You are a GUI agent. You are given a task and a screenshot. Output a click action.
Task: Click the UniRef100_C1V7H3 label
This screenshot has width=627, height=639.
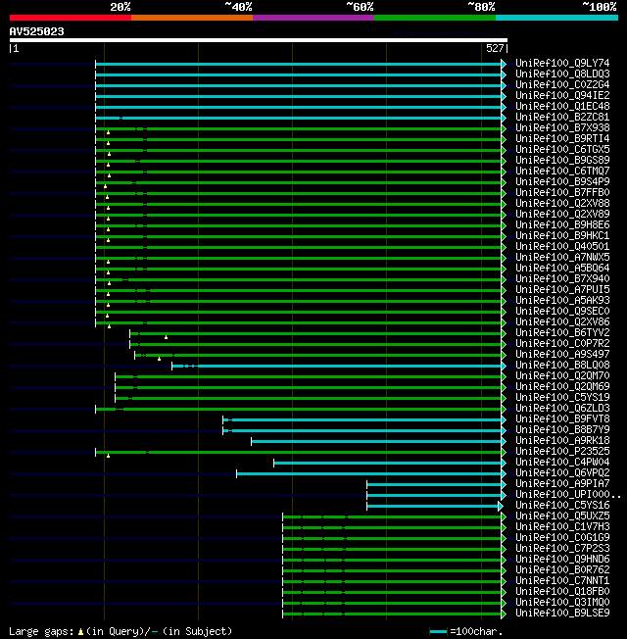click(562, 527)
